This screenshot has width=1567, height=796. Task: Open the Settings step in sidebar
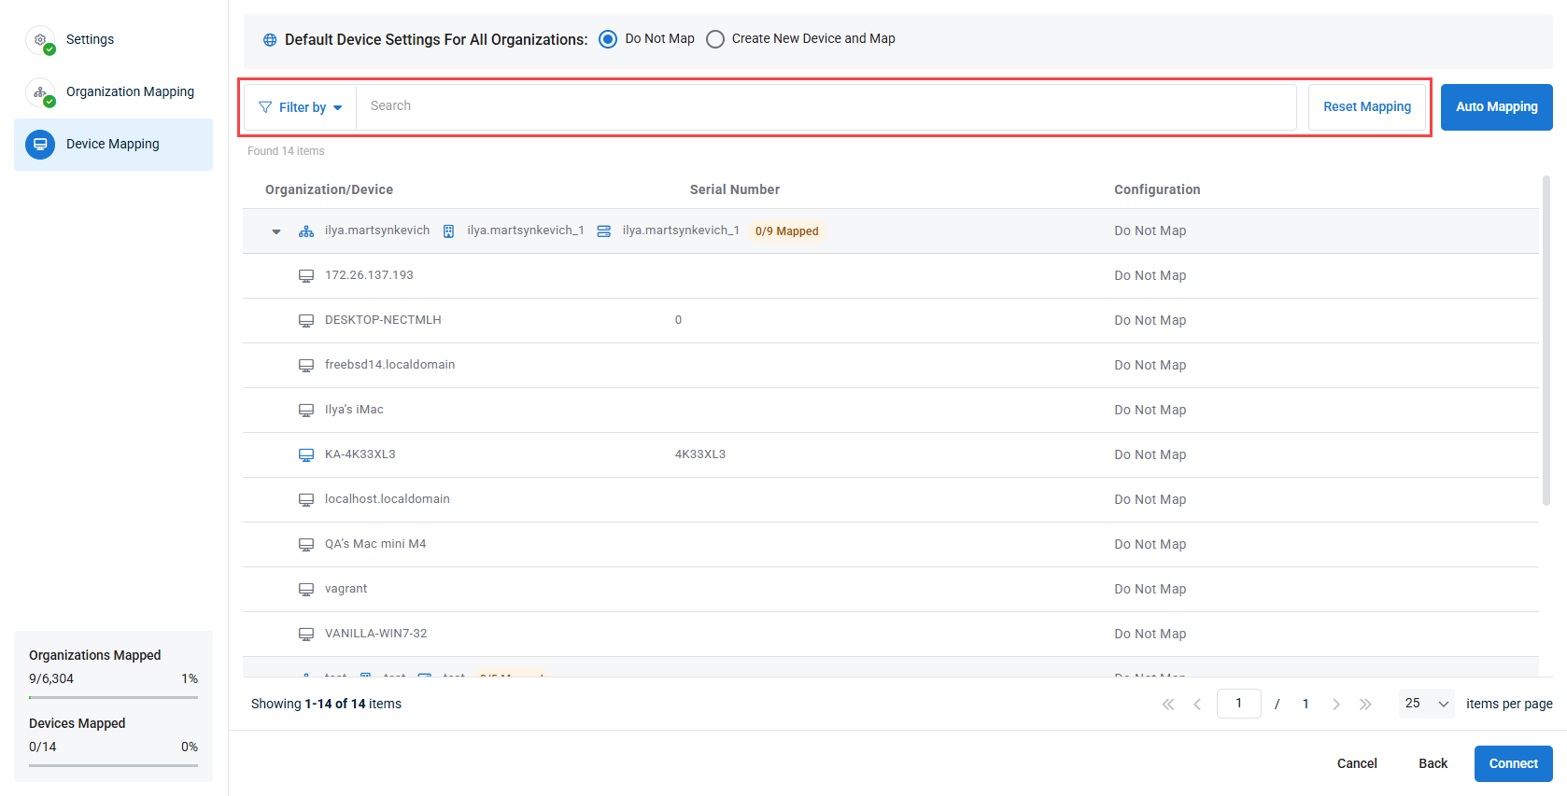tap(90, 40)
